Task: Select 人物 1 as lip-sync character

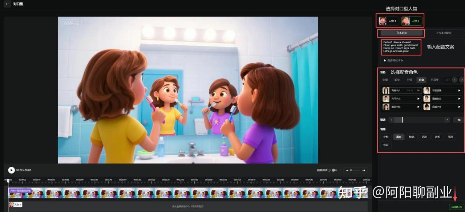Action: [x=388, y=21]
